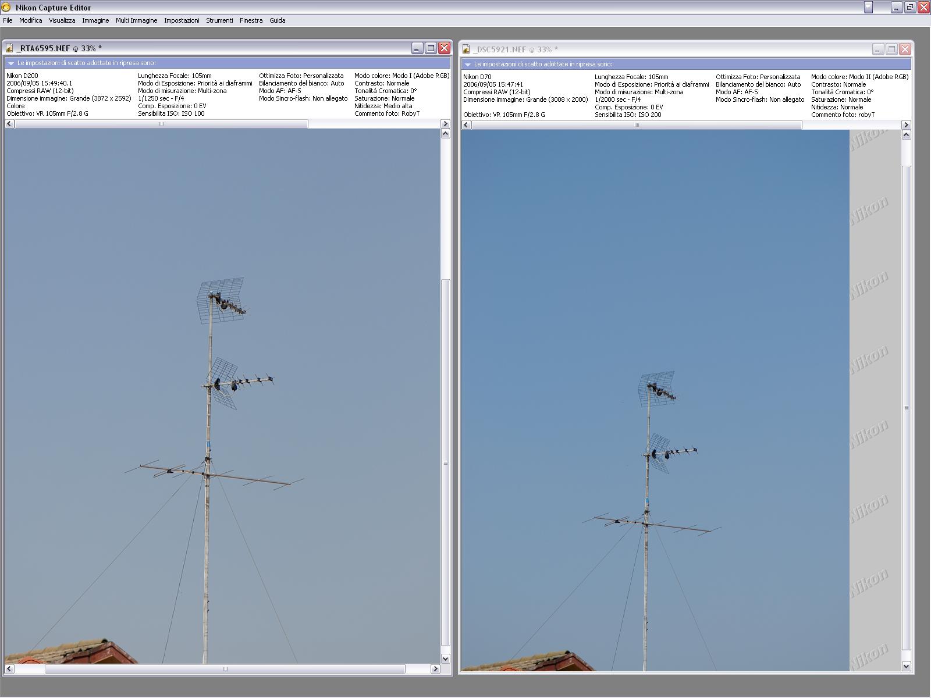Click 'Dimensione immagine: Grande (3008 x 2000)' text
Image resolution: width=931 pixels, height=698 pixels.
(525, 99)
